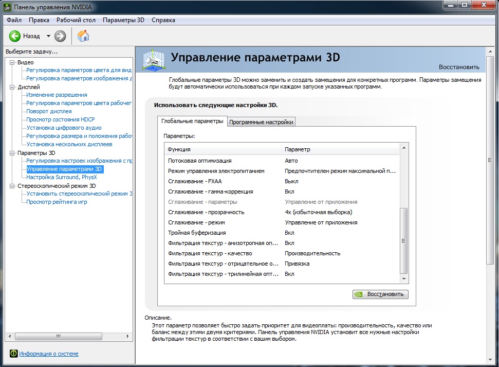Select Режим управления электропитанием row
This screenshot has width=499, height=367.
pyautogui.click(x=282, y=171)
